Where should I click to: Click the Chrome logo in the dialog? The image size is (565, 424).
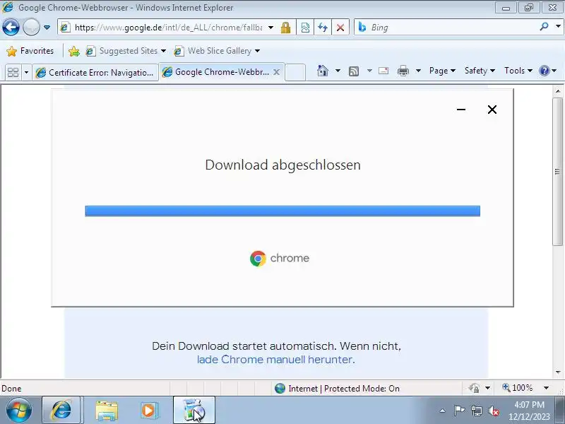click(280, 258)
